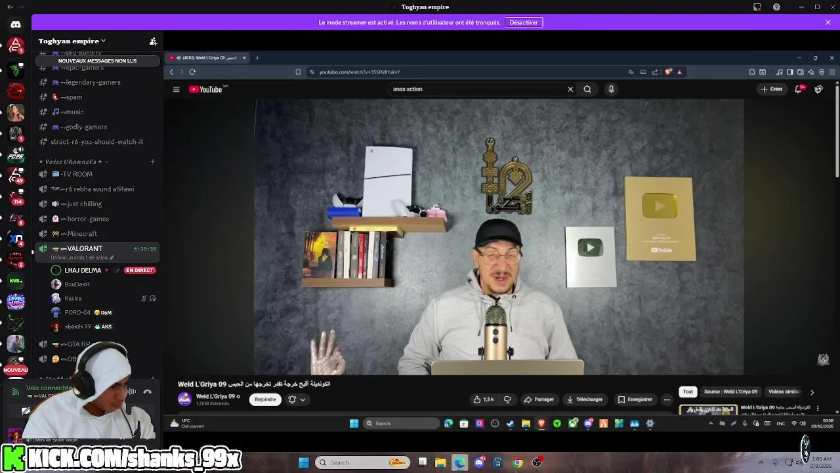Click Brave shields icon in address bar
This screenshot has height=473, width=840.
point(668,72)
